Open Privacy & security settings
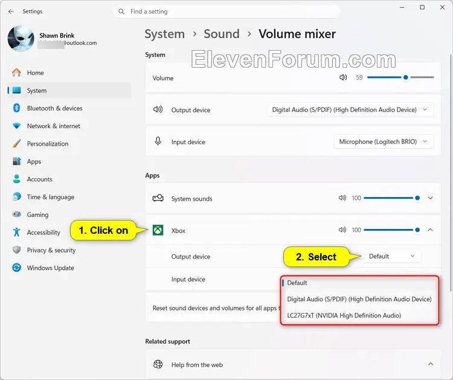The image size is (453, 380). pyautogui.click(x=69, y=250)
